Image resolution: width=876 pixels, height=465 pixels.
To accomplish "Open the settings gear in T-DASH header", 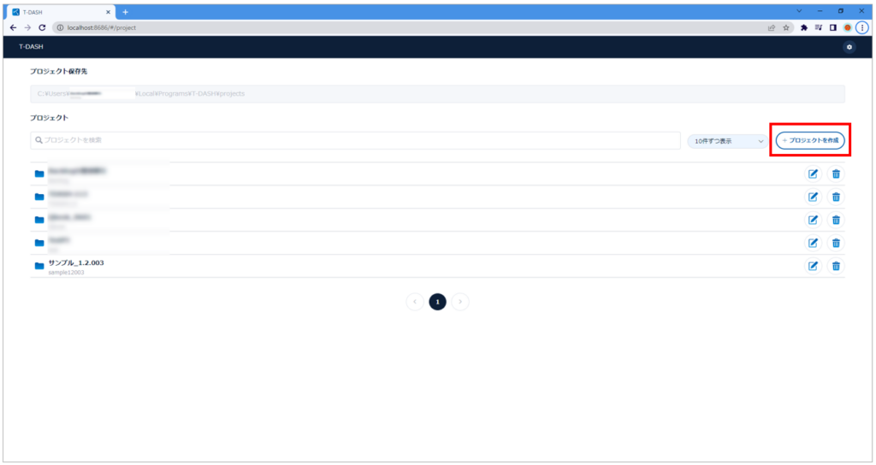I will (x=849, y=47).
